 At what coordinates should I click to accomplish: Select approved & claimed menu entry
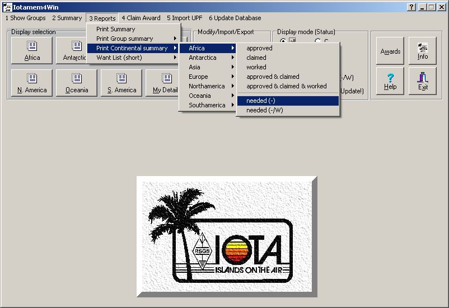[x=288, y=77]
